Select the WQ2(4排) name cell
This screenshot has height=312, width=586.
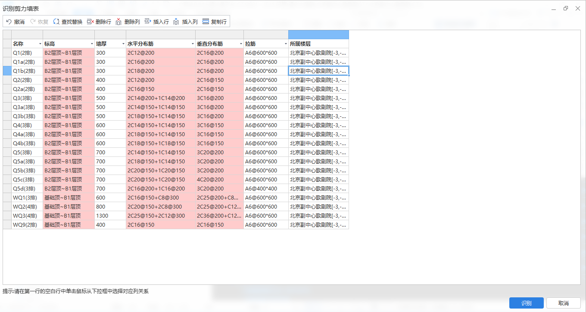coord(27,207)
